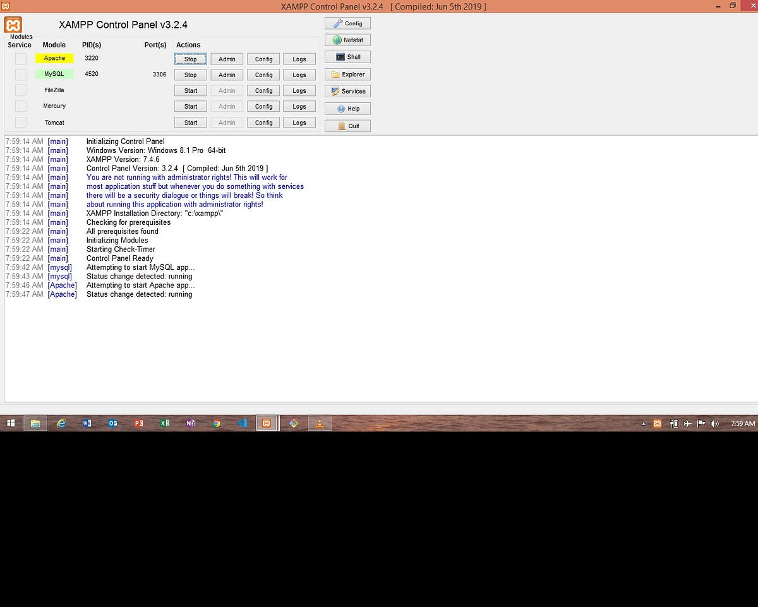Toggle the Apache service checkbox

tap(21, 58)
